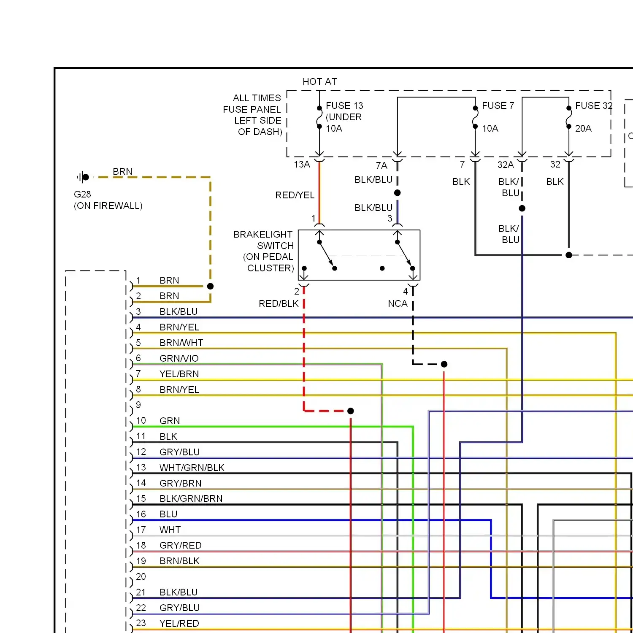
Task: Click the '13A' connector label
Action: click(x=302, y=164)
